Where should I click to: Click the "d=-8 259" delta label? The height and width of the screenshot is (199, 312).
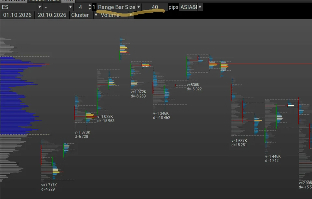pyautogui.click(x=138, y=96)
